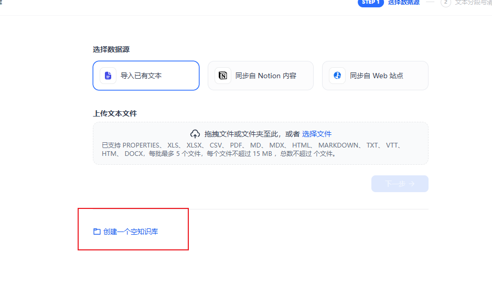Screen dimensions: 492x284
Task: Click the arrow icon on 下一步 button
Action: click(x=412, y=184)
